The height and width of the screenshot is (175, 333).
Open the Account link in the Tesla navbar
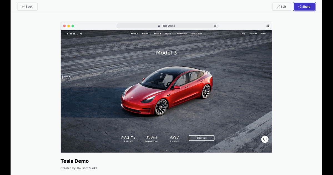click(253, 34)
